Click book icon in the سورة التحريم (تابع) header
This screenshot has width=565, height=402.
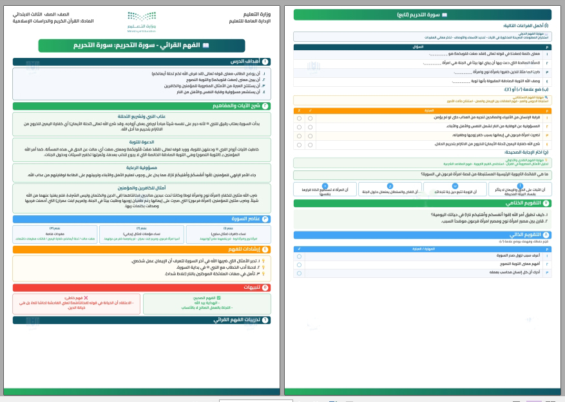(445, 15)
